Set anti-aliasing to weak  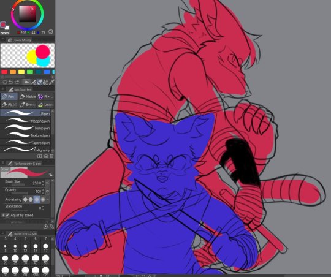[31, 199]
